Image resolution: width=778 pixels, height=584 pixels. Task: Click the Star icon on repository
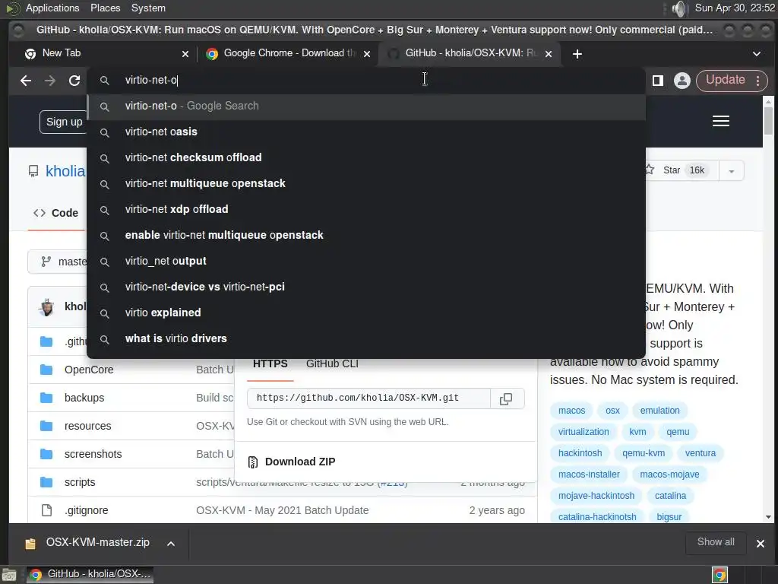click(x=650, y=170)
